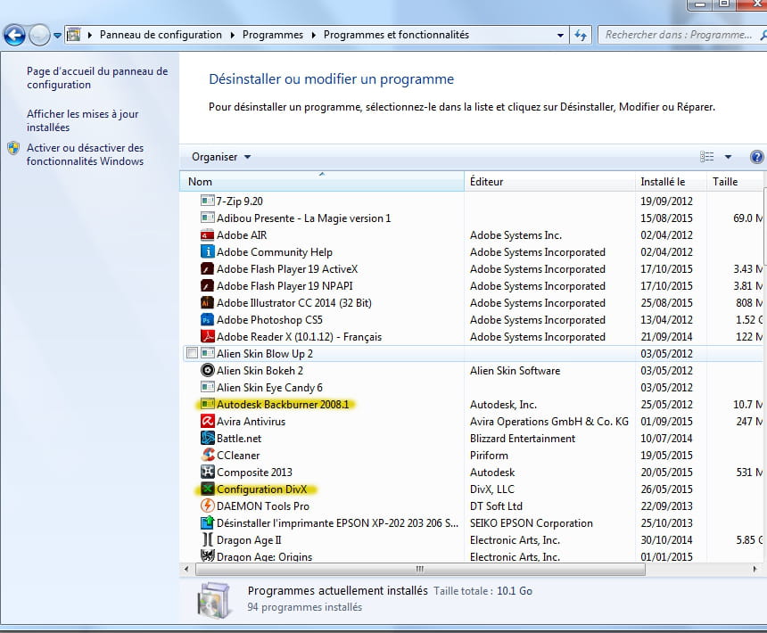The width and height of the screenshot is (767, 633).
Task: Sort programs by the Taille column
Action: pyautogui.click(x=735, y=181)
